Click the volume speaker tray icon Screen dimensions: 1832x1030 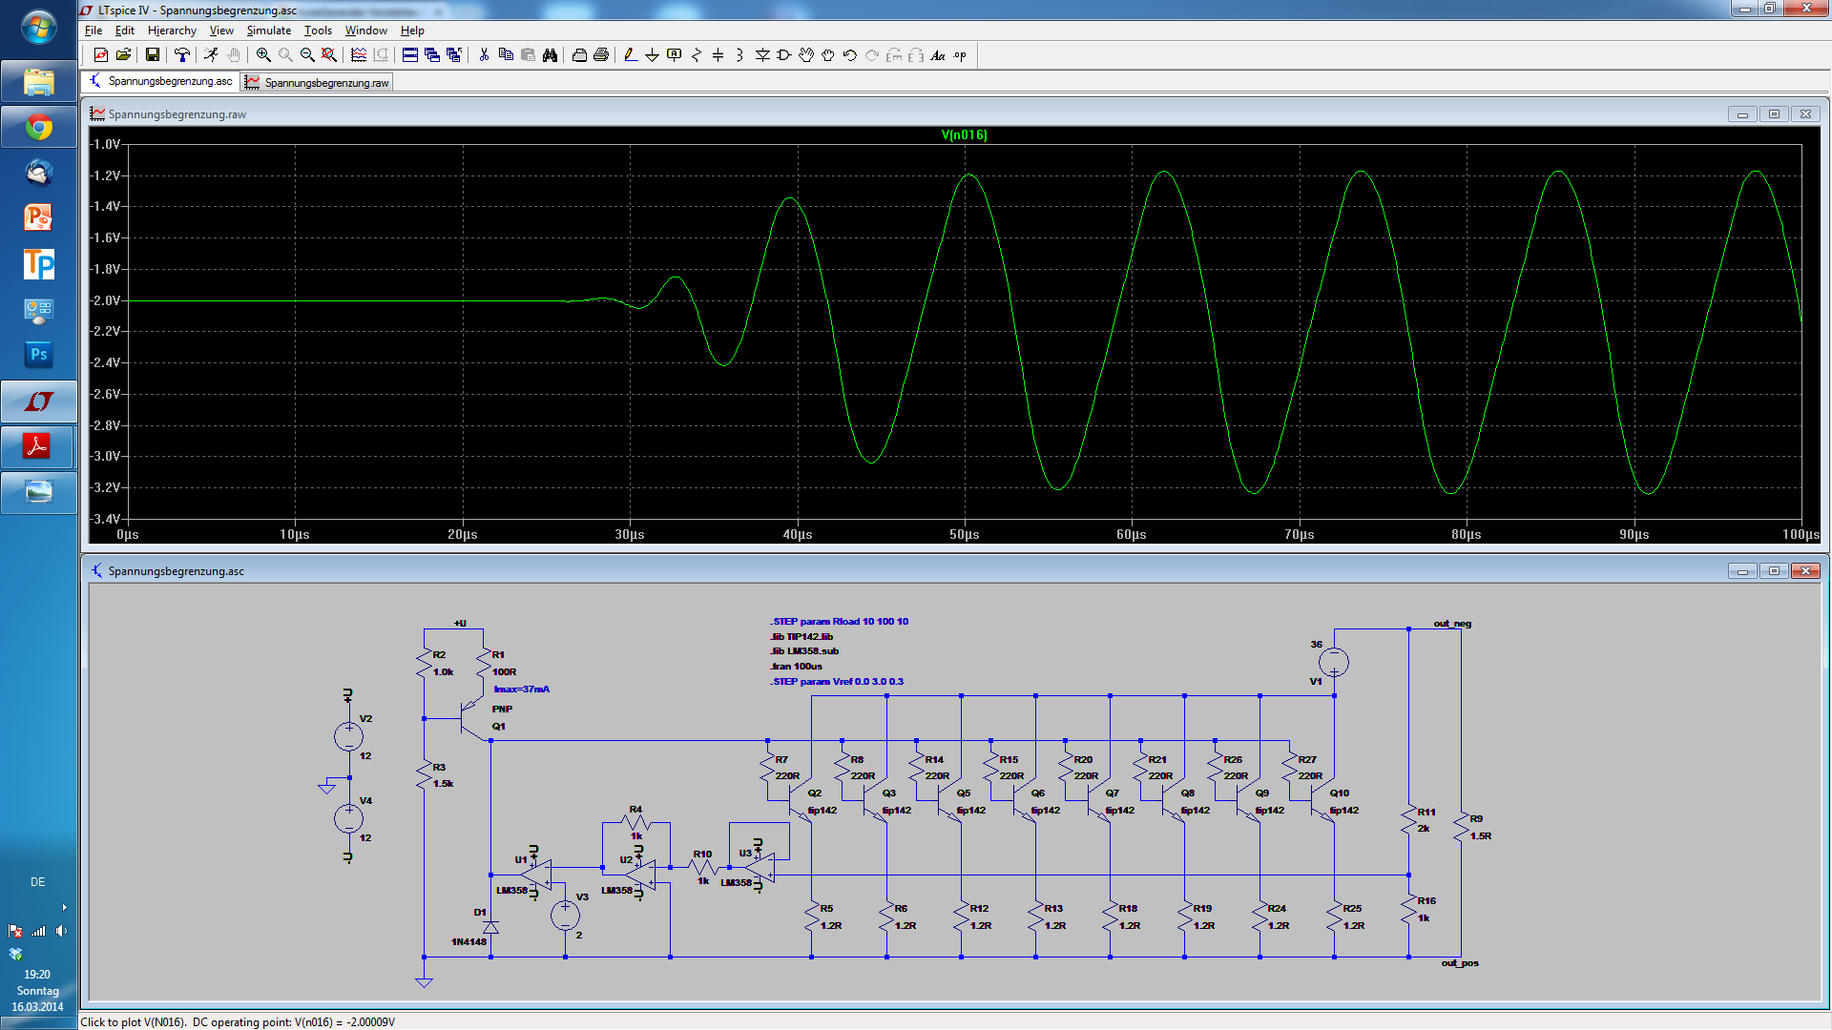click(x=61, y=931)
